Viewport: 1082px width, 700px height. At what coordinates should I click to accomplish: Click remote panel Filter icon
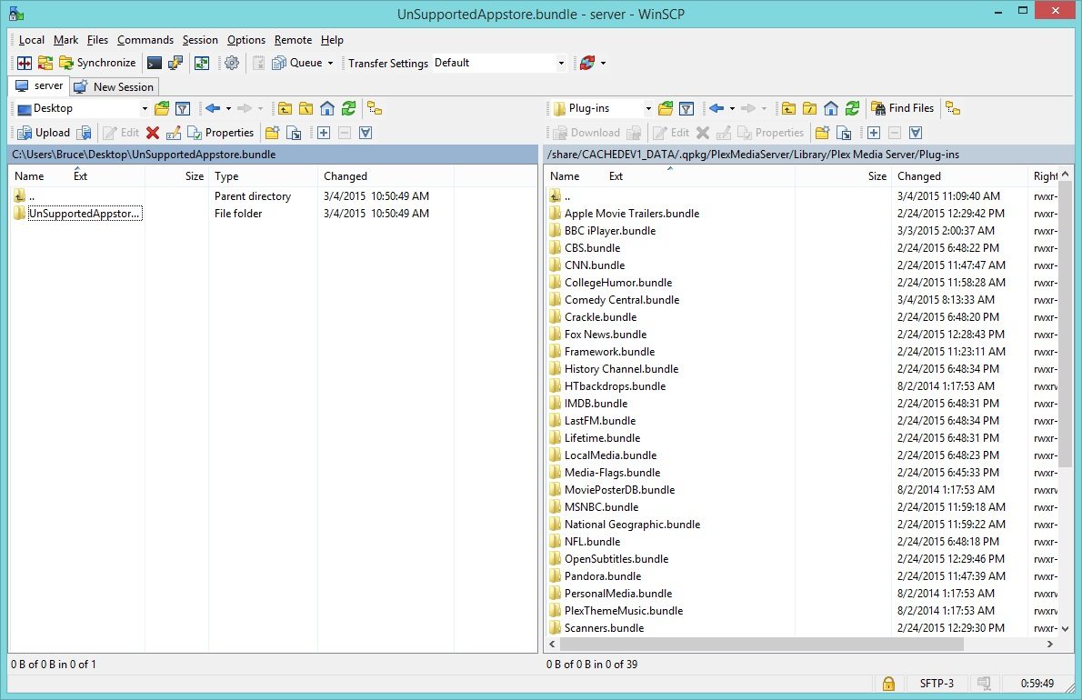tap(686, 108)
